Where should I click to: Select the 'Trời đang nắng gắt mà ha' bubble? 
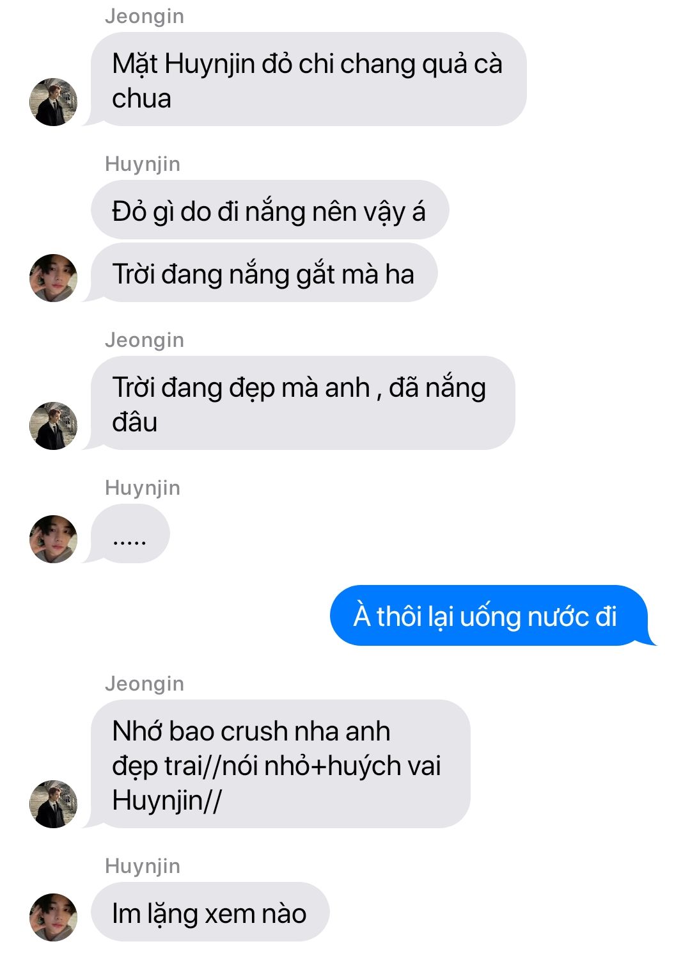264,273
